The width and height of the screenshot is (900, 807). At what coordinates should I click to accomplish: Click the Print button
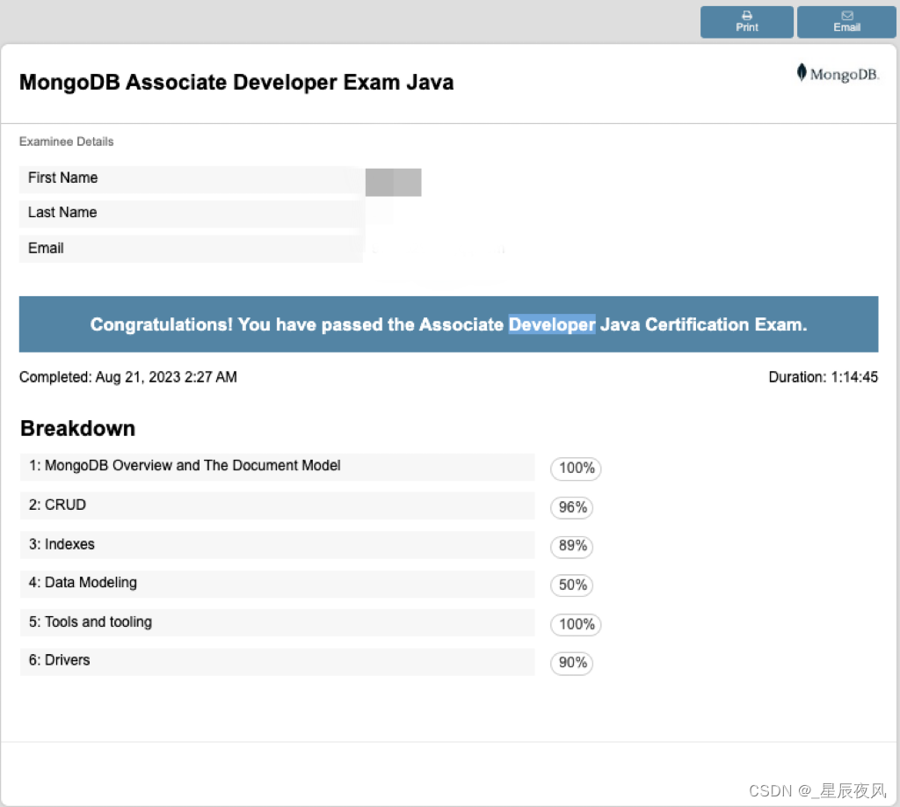746,22
